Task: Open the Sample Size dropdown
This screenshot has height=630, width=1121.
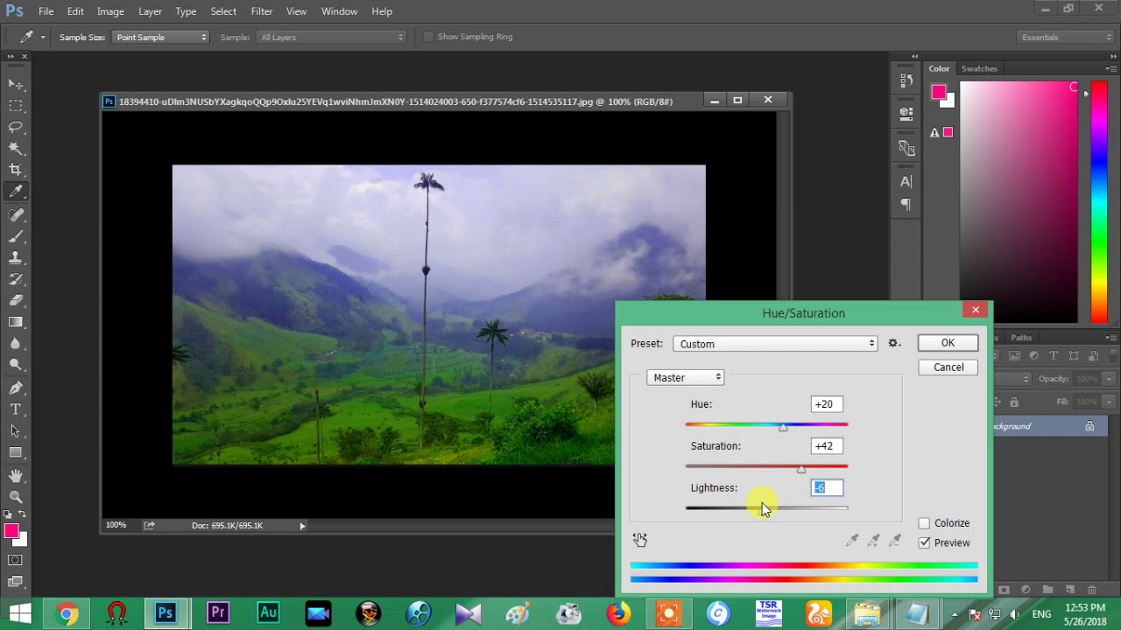Action: 161,37
